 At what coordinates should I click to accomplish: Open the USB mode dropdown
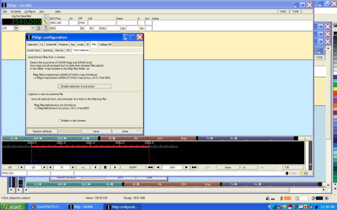point(16,28)
